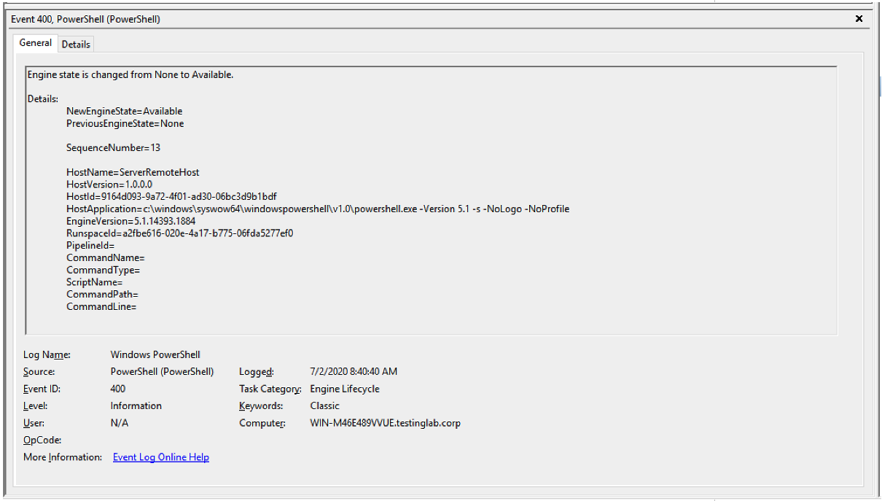Click the SequenceNumber=13 line
The image size is (882, 501).
pyautogui.click(x=113, y=148)
